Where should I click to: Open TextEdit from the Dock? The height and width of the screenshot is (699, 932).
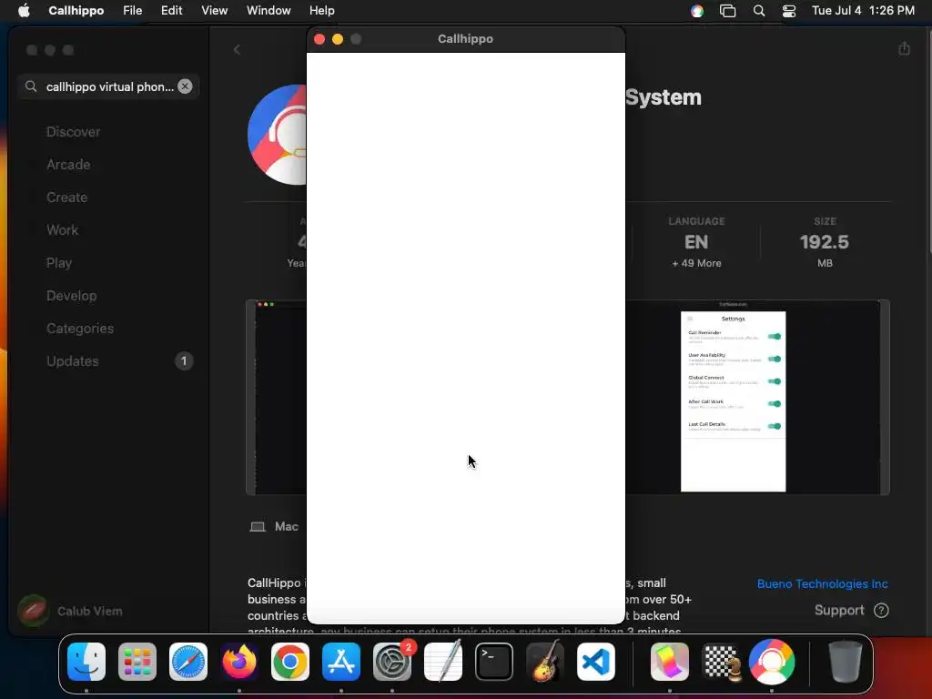tap(443, 662)
